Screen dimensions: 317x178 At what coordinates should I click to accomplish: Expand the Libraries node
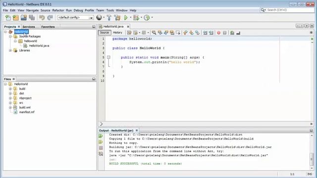coord(10,50)
